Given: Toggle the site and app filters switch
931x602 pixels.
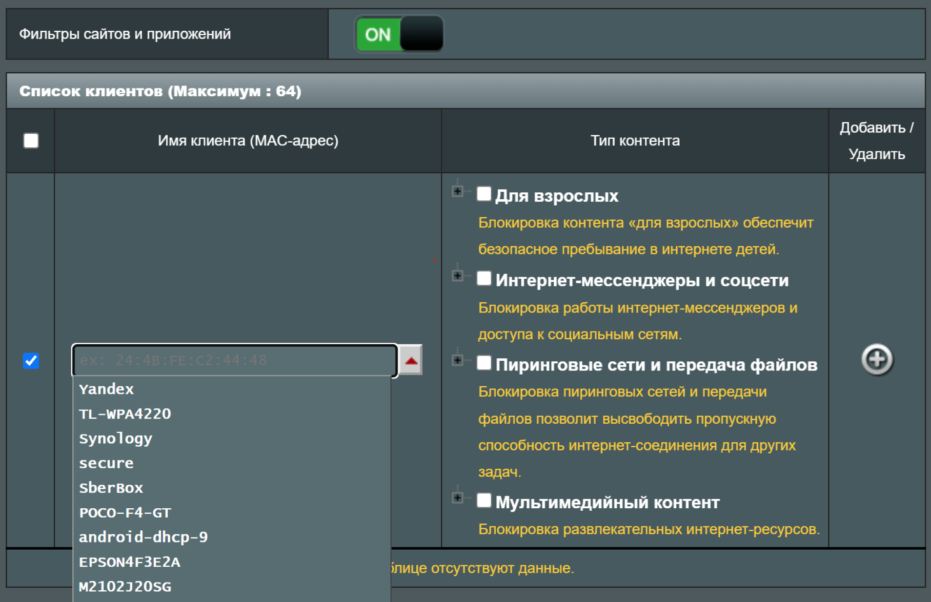Looking at the screenshot, I should [x=399, y=34].
